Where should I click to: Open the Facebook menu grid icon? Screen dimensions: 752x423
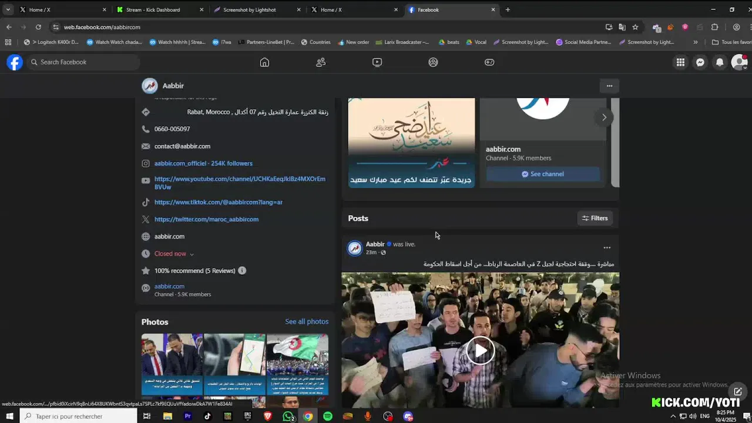680,62
